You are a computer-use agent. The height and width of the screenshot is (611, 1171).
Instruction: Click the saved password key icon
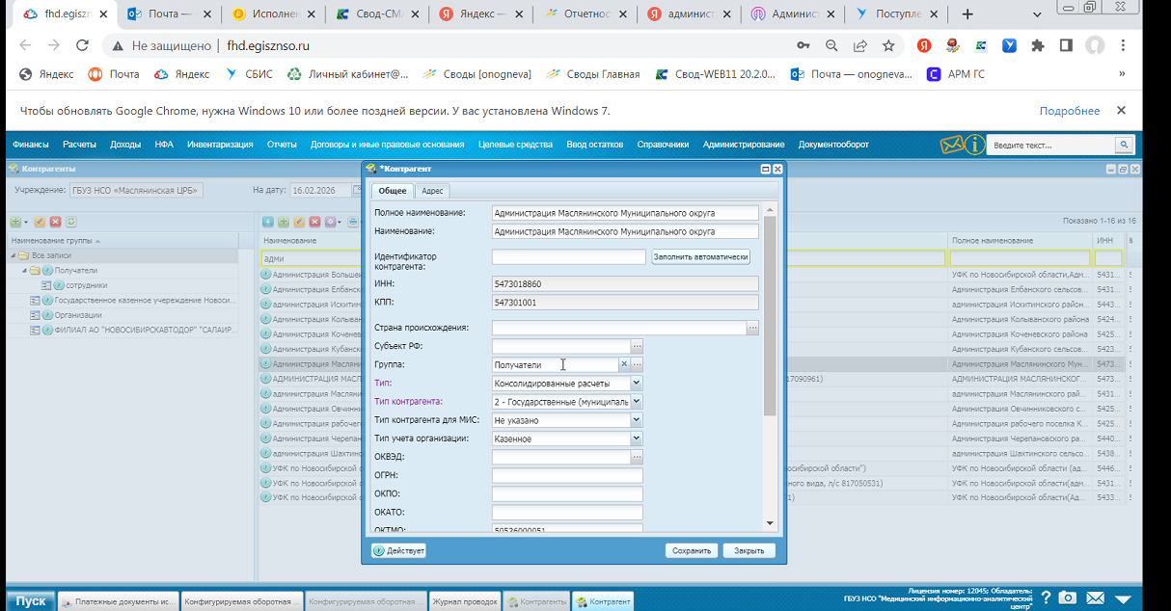(x=803, y=45)
